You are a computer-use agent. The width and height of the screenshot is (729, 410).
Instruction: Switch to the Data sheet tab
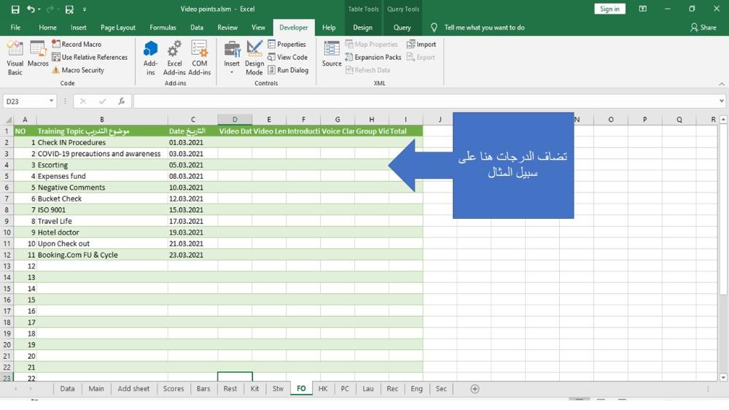(67, 389)
